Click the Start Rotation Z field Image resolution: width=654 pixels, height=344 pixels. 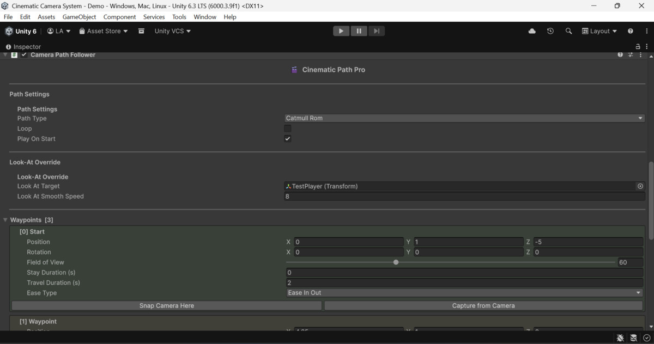coord(588,253)
